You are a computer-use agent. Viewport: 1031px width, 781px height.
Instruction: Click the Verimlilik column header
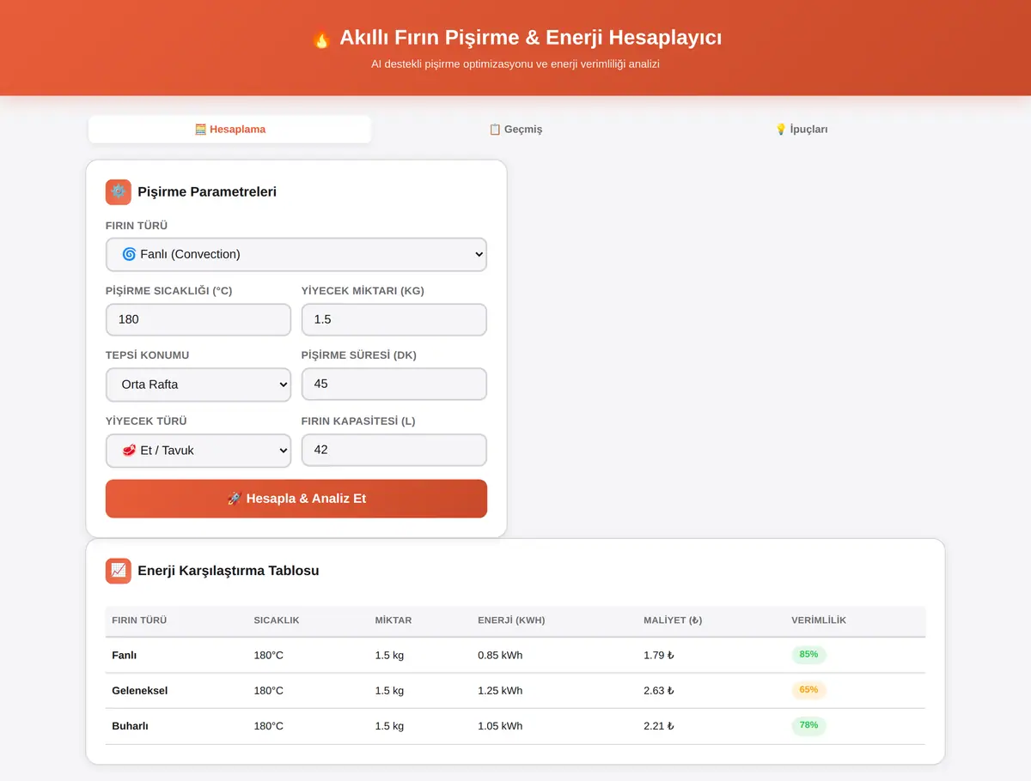[819, 621]
